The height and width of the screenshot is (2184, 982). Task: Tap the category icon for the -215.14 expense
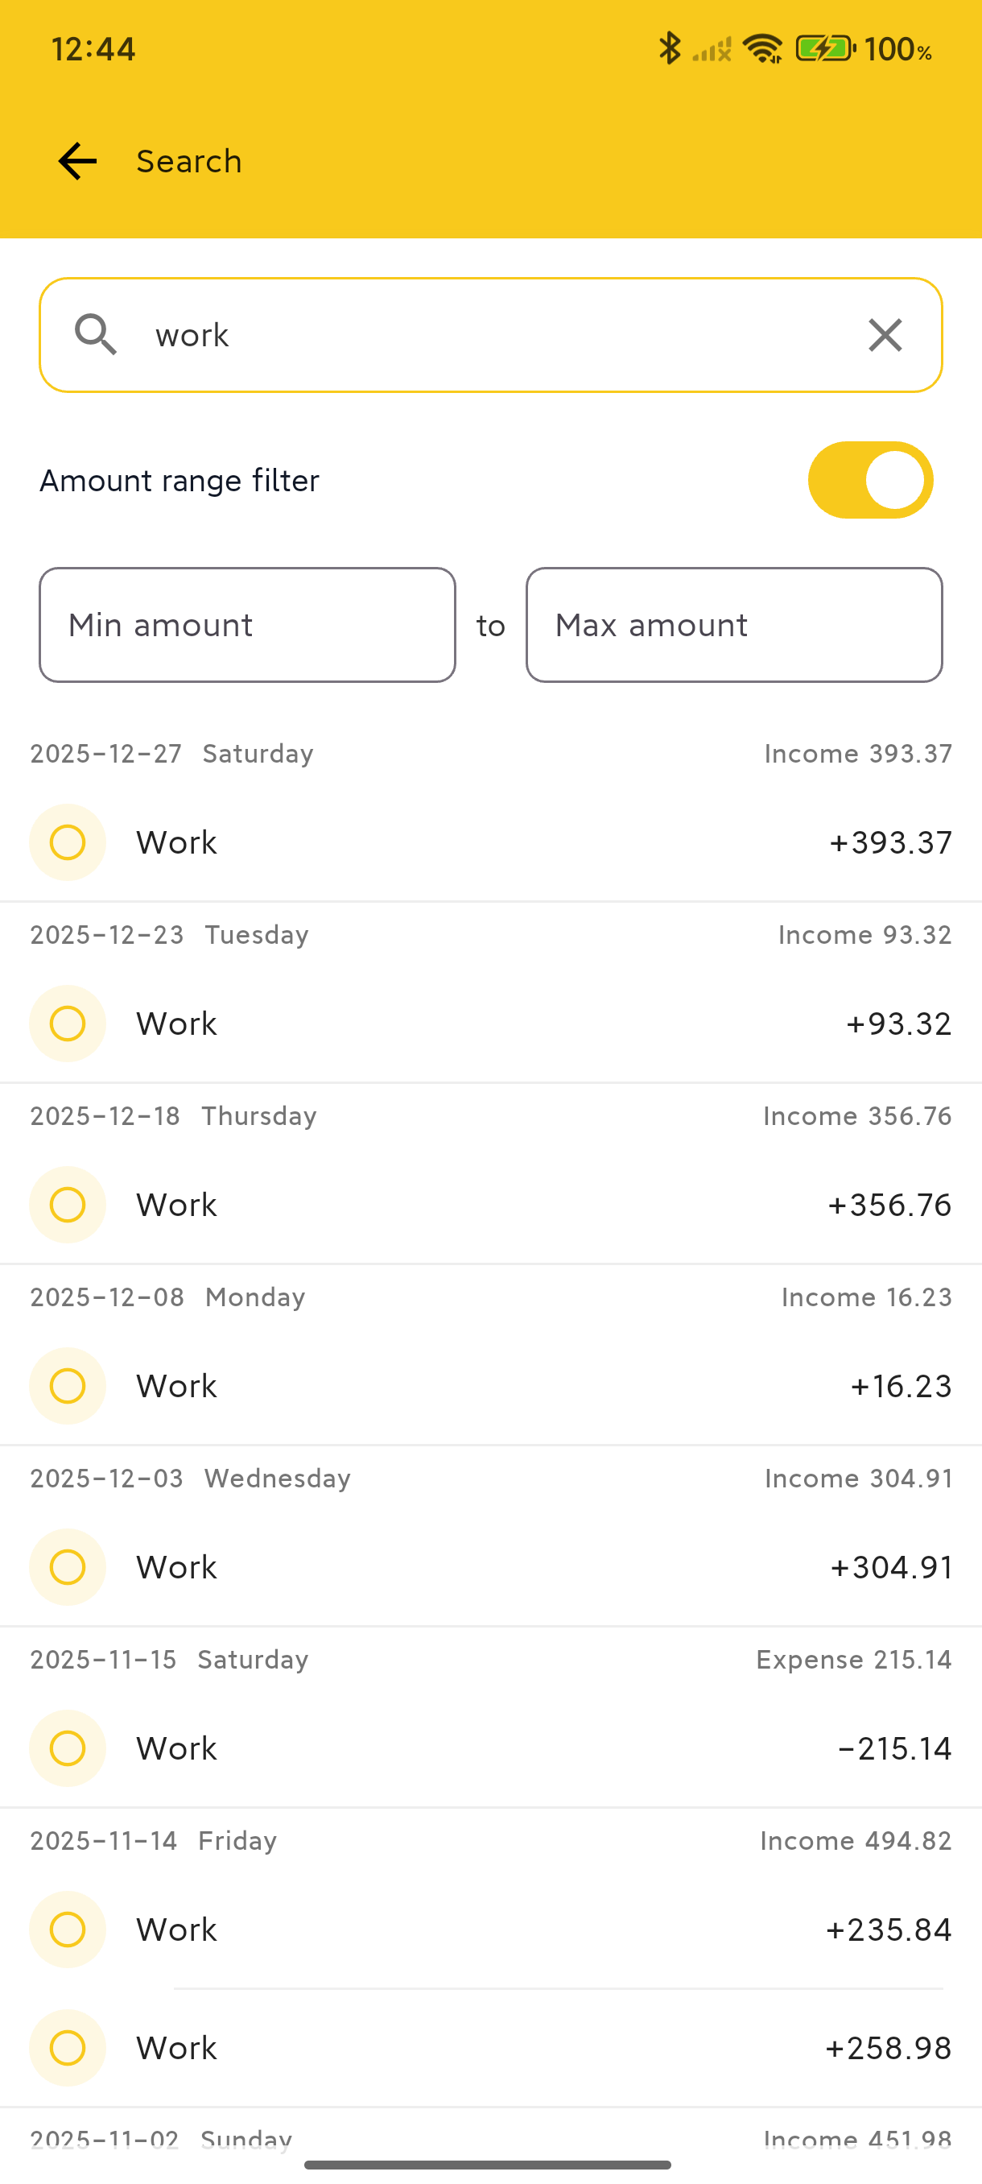point(68,1748)
